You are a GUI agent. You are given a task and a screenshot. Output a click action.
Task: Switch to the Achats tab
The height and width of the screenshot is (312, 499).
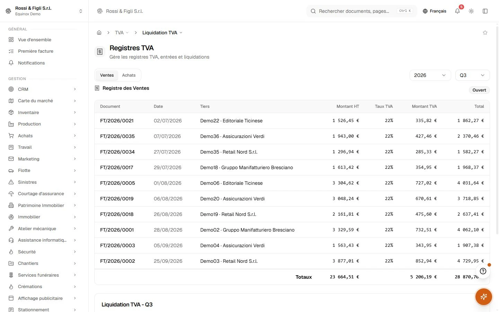click(129, 75)
